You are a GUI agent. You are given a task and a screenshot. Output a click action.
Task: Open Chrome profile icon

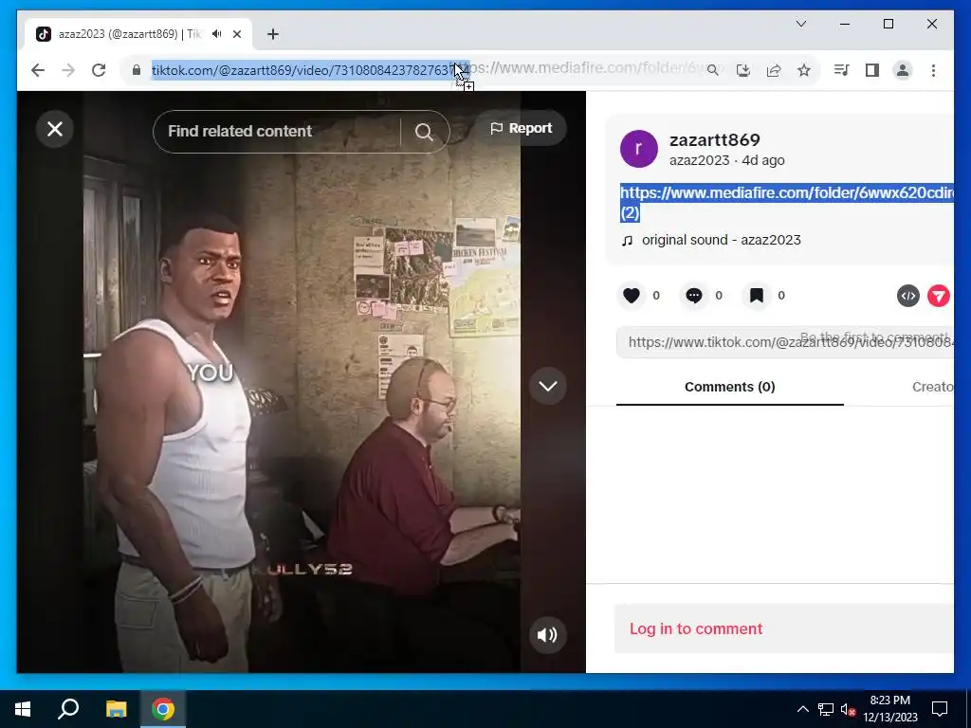coord(903,70)
